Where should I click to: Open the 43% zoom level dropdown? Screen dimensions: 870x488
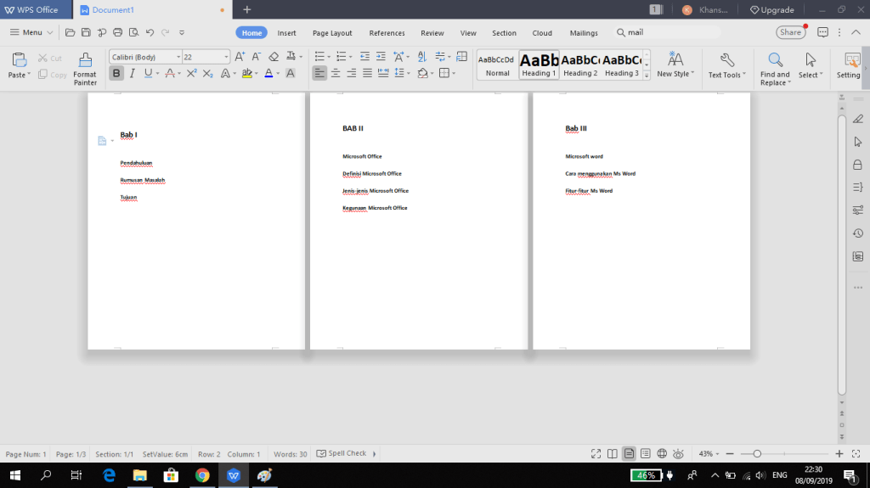709,454
